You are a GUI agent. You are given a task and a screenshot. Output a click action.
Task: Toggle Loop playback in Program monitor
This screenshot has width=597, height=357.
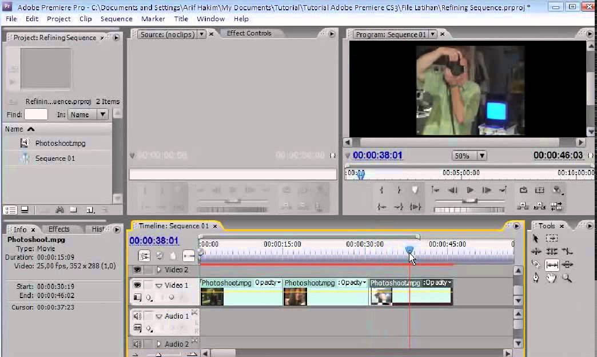pyautogui.click(x=523, y=190)
